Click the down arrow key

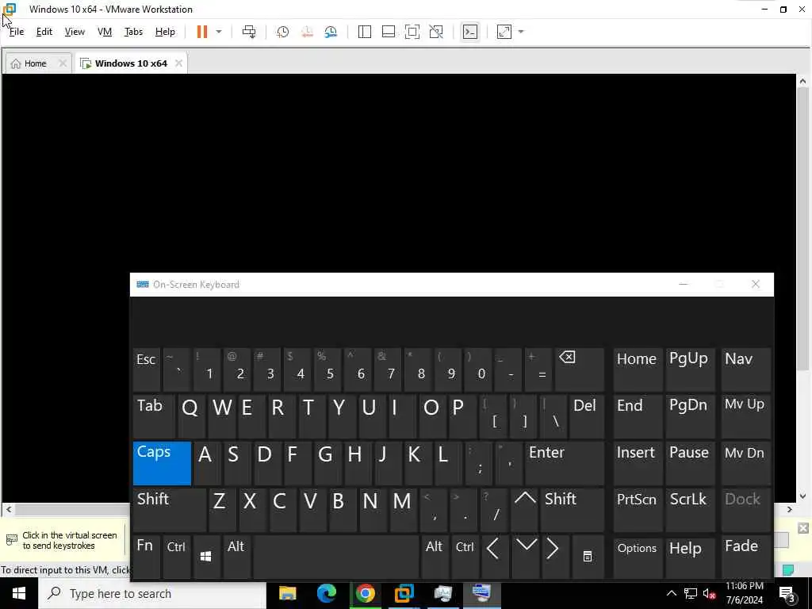click(x=527, y=557)
